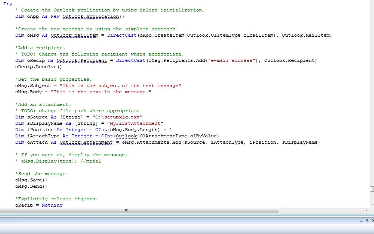This screenshot has height=234, width=374.
Task: Click "CInt(oMsg.Body.Length)" expression
Action: (128, 130)
